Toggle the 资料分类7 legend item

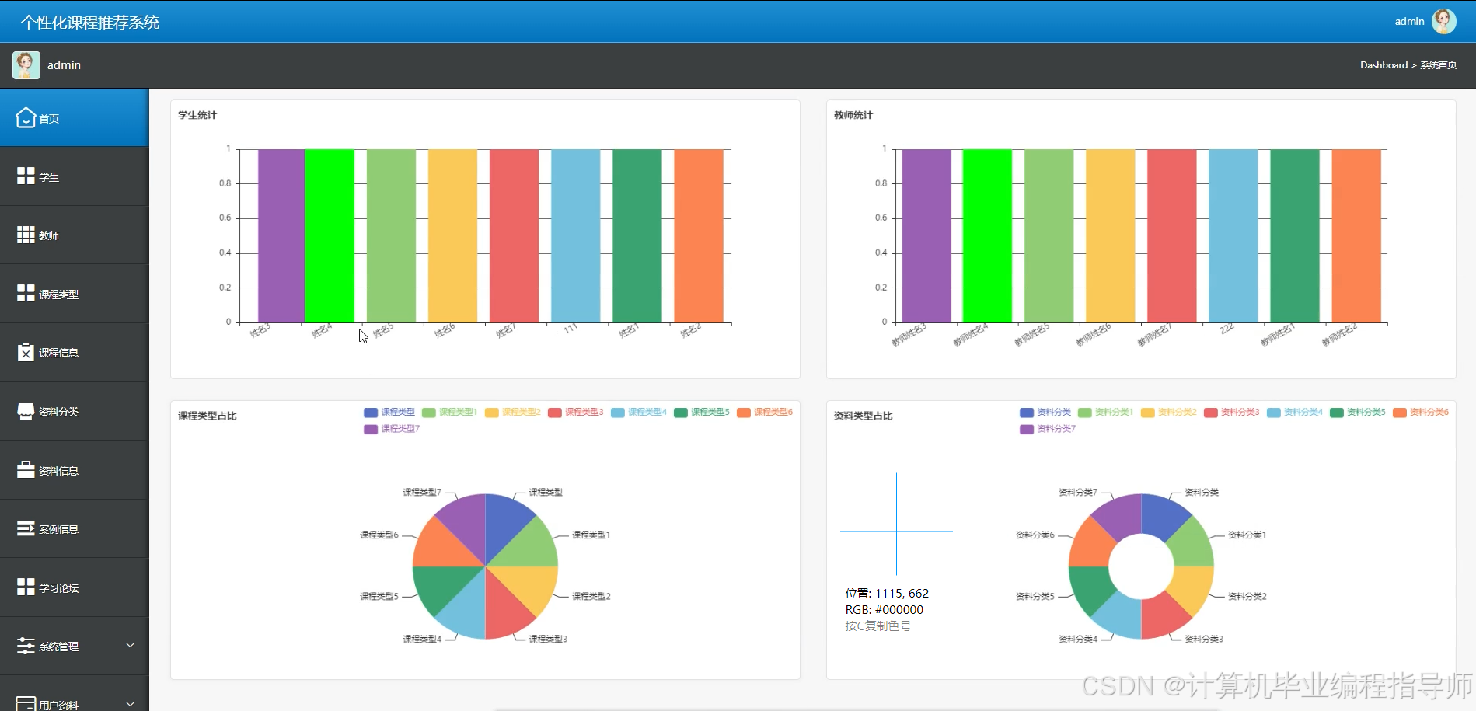1048,429
